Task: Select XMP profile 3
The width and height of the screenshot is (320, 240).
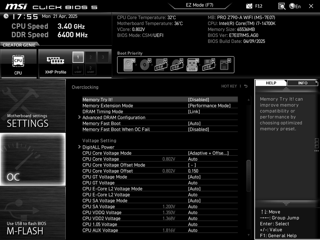Action: (x=103, y=57)
